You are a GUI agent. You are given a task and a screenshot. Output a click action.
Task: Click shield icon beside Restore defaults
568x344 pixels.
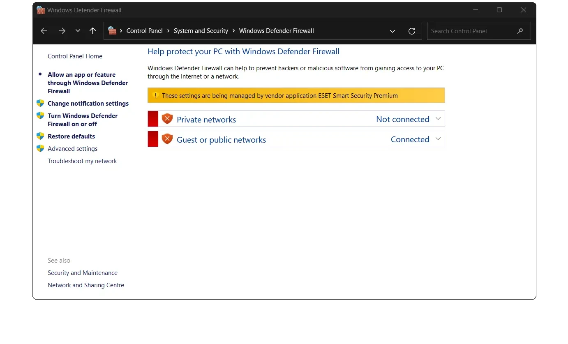(x=40, y=136)
